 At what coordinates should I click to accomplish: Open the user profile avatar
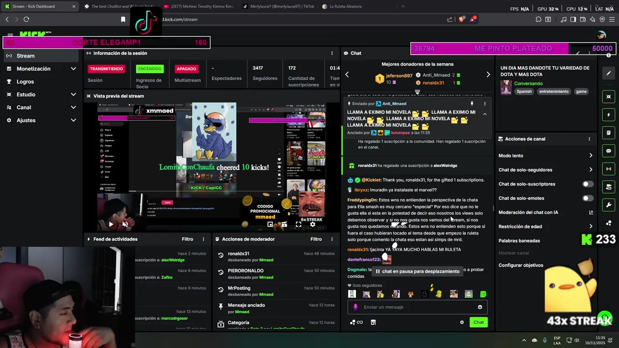pyautogui.click(x=602, y=35)
